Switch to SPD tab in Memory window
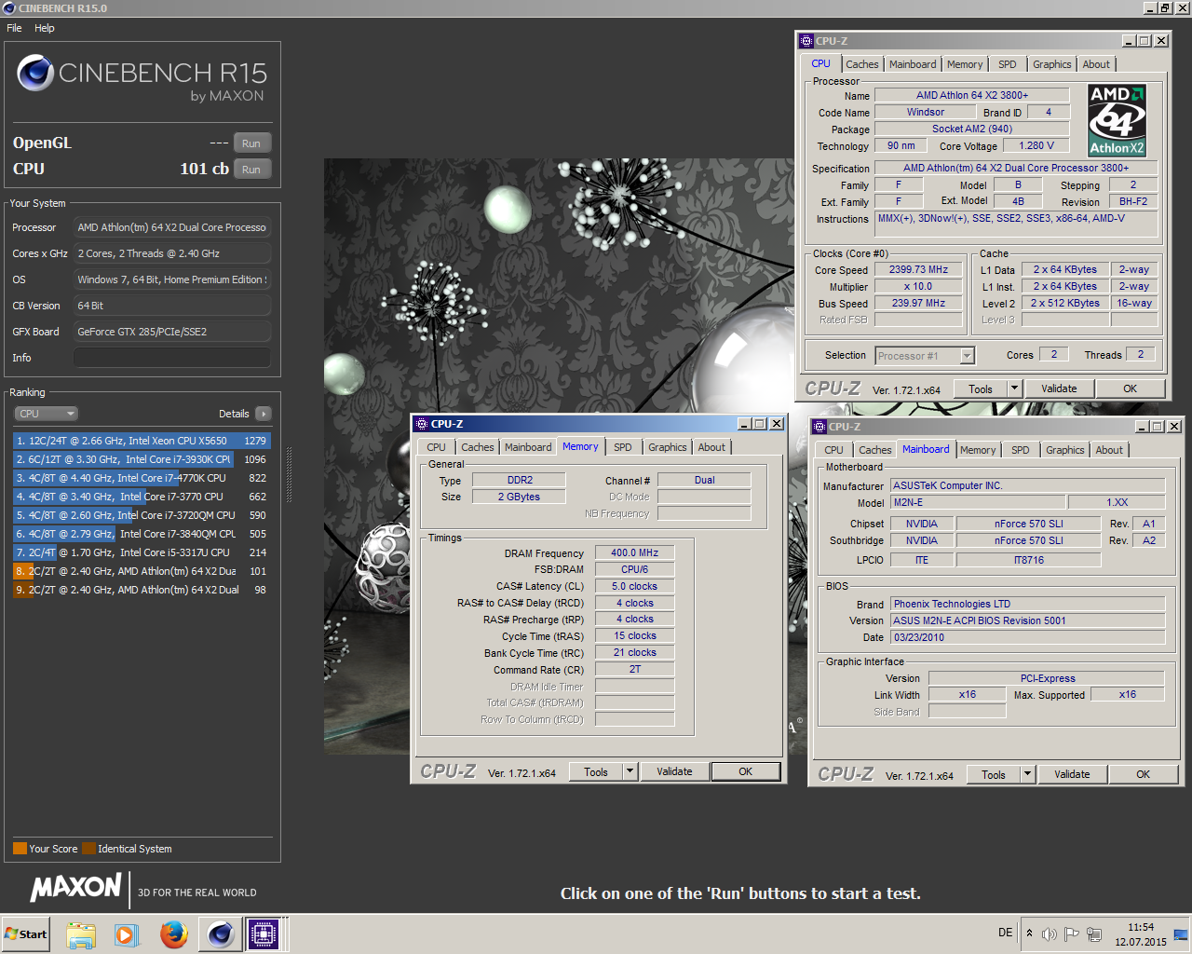The height and width of the screenshot is (954, 1192). 623,447
